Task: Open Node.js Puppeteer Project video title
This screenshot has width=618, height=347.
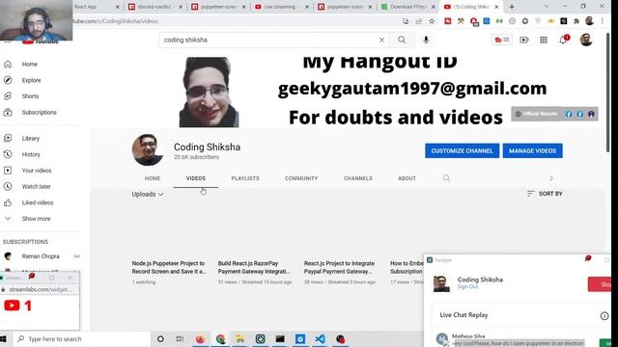Action: coord(169,268)
